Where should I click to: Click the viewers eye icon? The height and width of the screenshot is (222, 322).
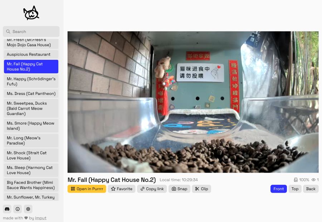313,180
